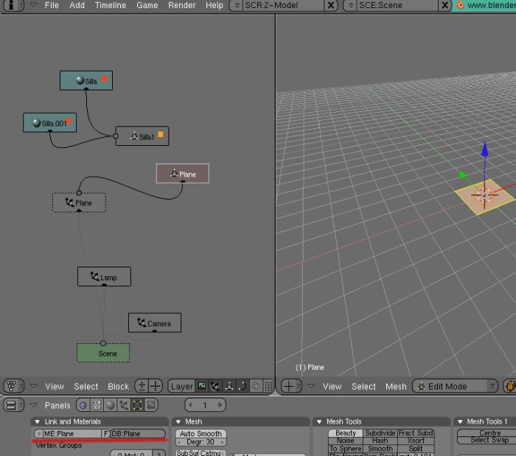
Task: Click the OOPS Schematic window type icon
Action: tap(13, 386)
